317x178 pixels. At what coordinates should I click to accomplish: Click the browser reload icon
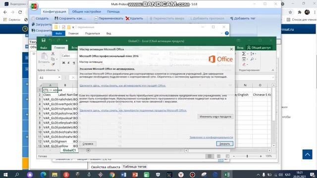pos(20,12)
